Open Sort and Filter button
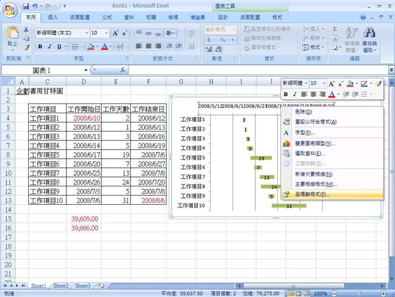This screenshot has width=395, height=297. click(352, 39)
